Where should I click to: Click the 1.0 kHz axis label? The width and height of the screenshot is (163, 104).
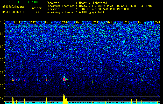2,47
